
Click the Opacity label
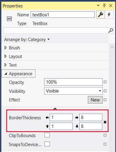click(17, 82)
